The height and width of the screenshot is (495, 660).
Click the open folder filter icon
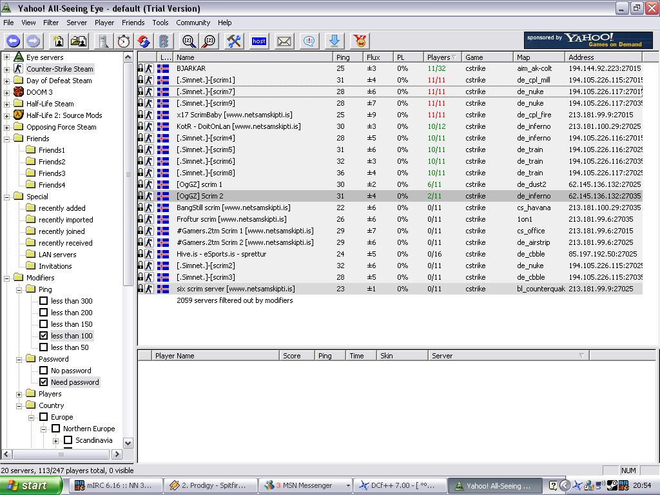point(78,41)
